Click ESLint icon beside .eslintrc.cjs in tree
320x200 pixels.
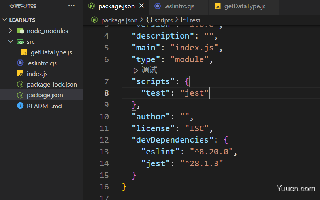pos(20,63)
